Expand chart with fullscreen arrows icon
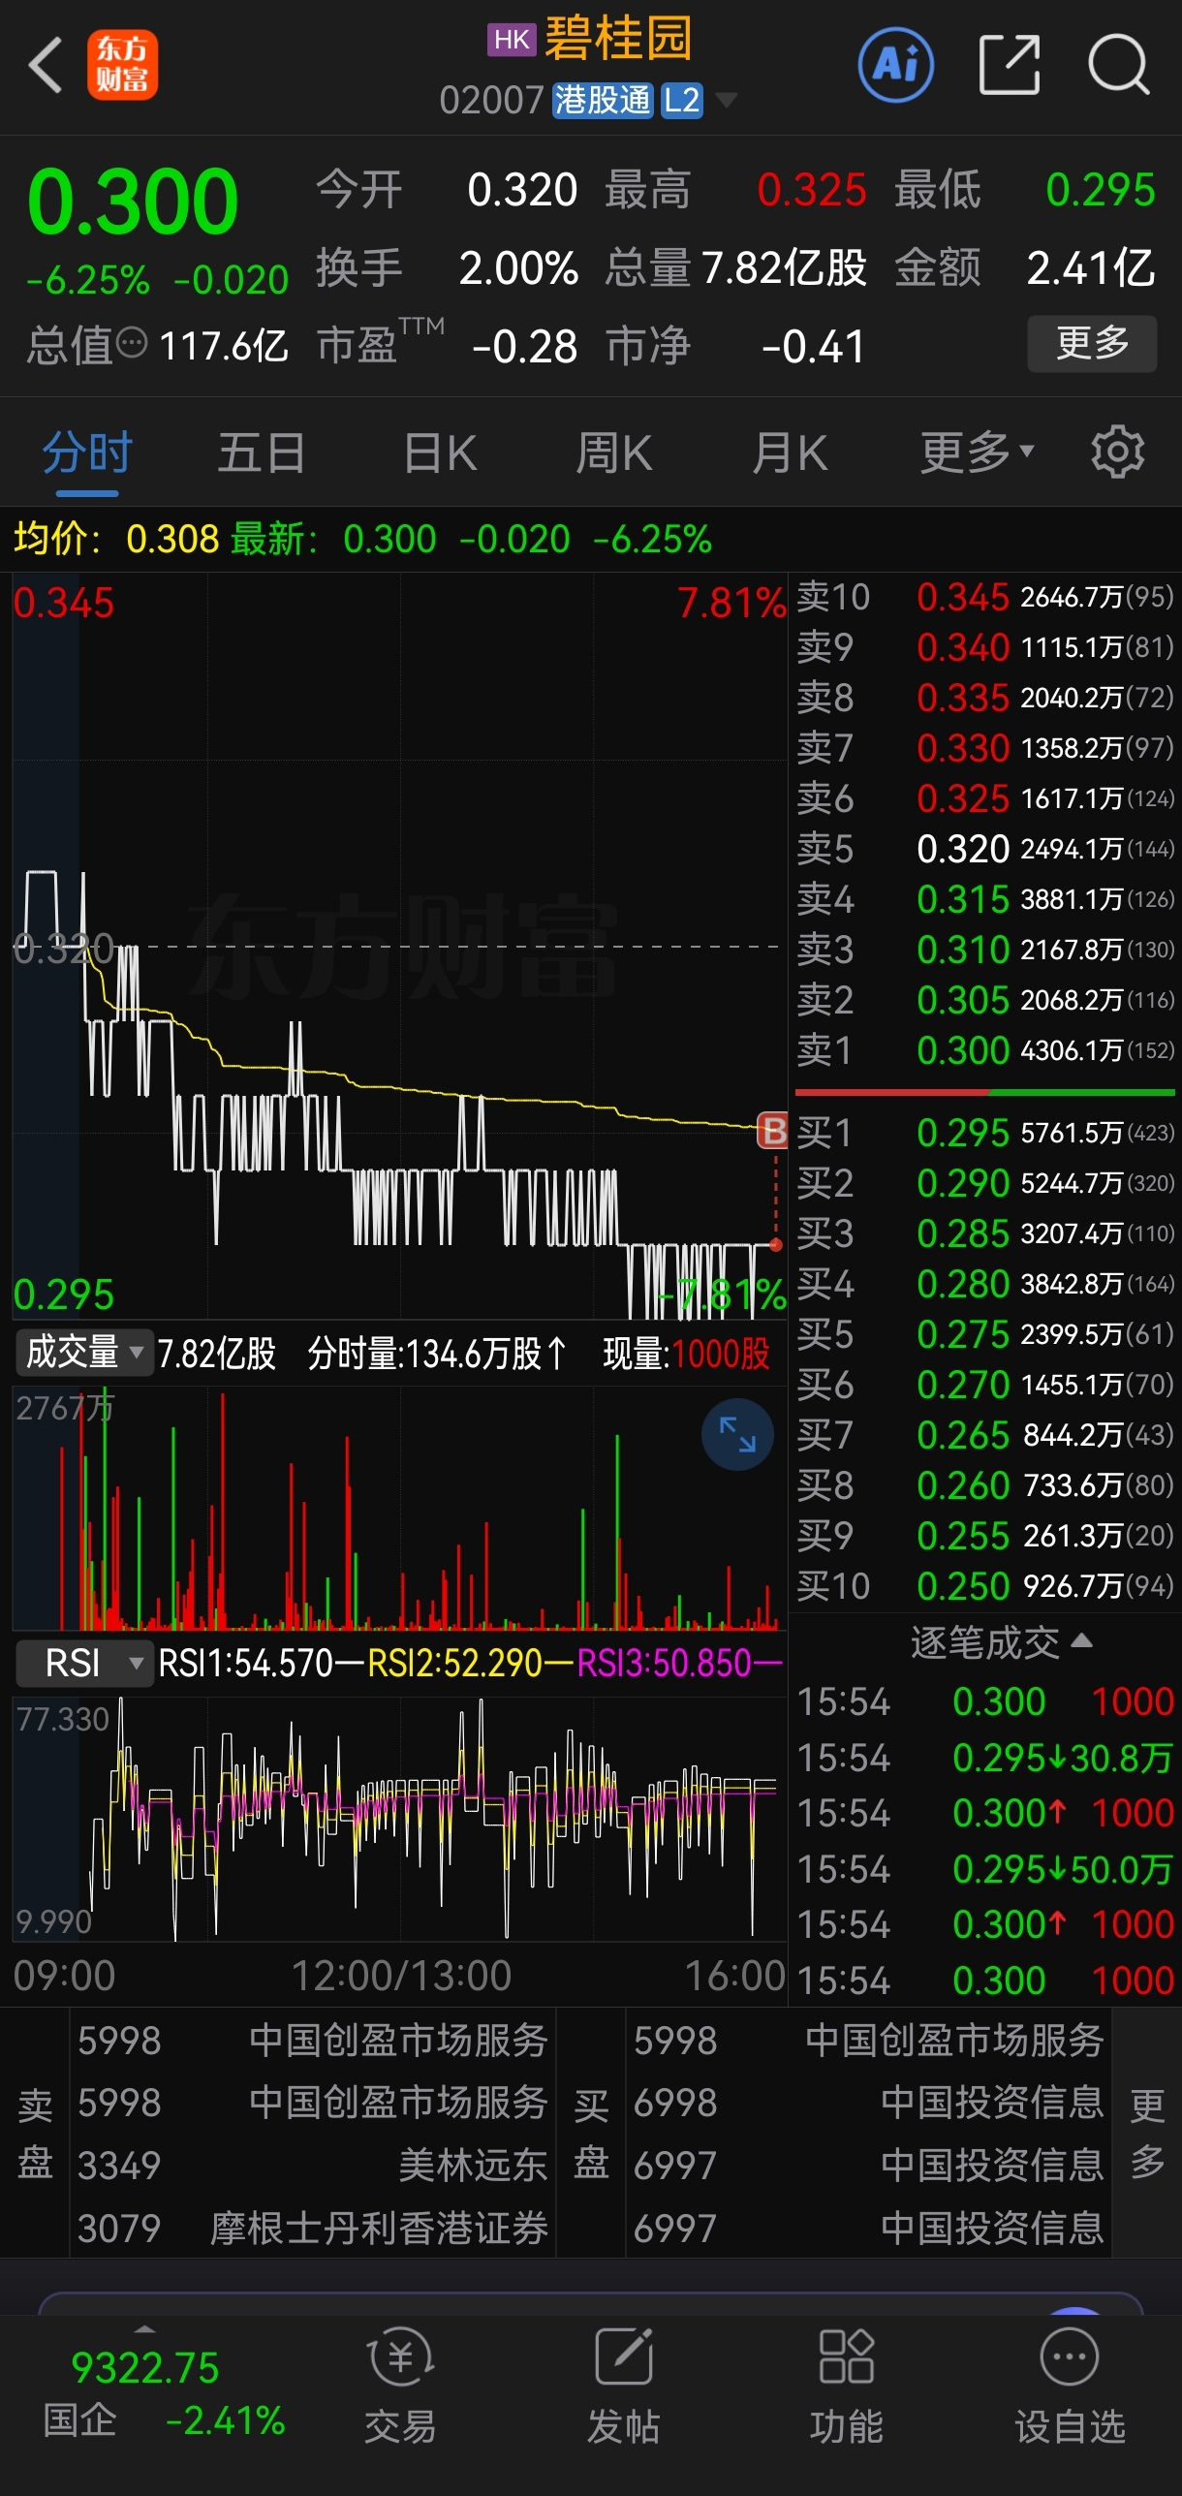Screen dimensions: 1182x2496 pyautogui.click(x=737, y=1434)
